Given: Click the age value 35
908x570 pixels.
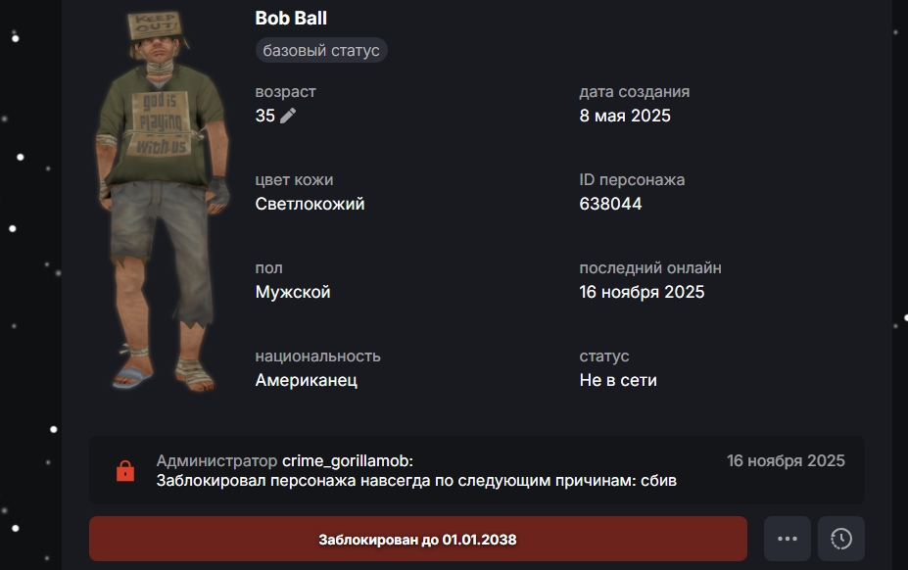Looking at the screenshot, I should click(265, 116).
